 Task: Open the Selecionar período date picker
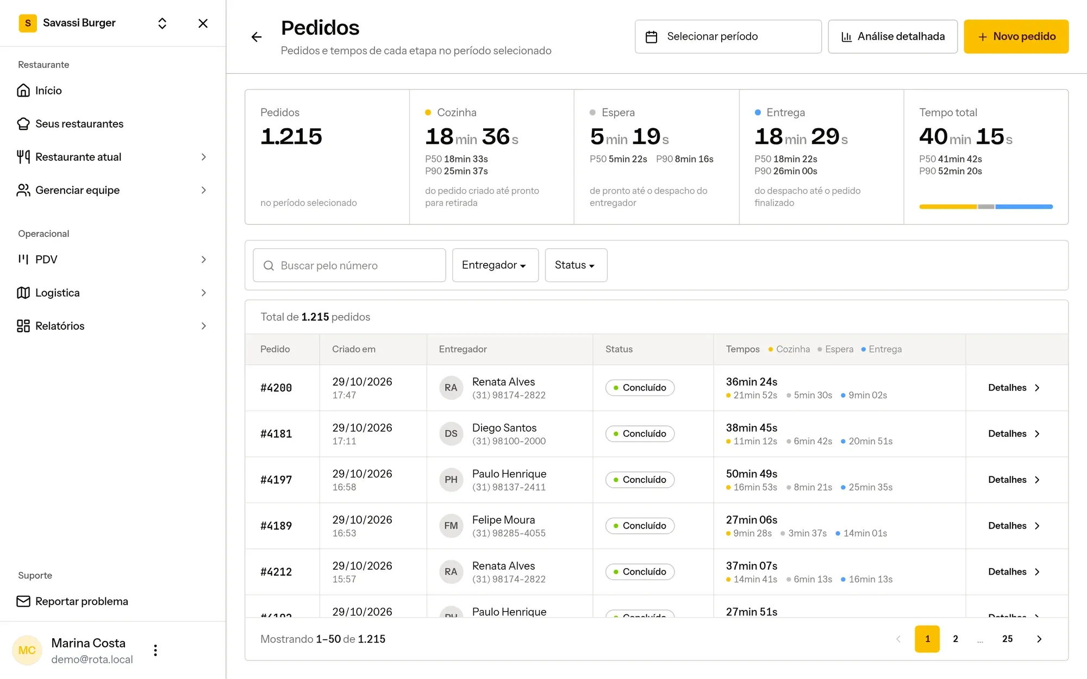pyautogui.click(x=728, y=36)
